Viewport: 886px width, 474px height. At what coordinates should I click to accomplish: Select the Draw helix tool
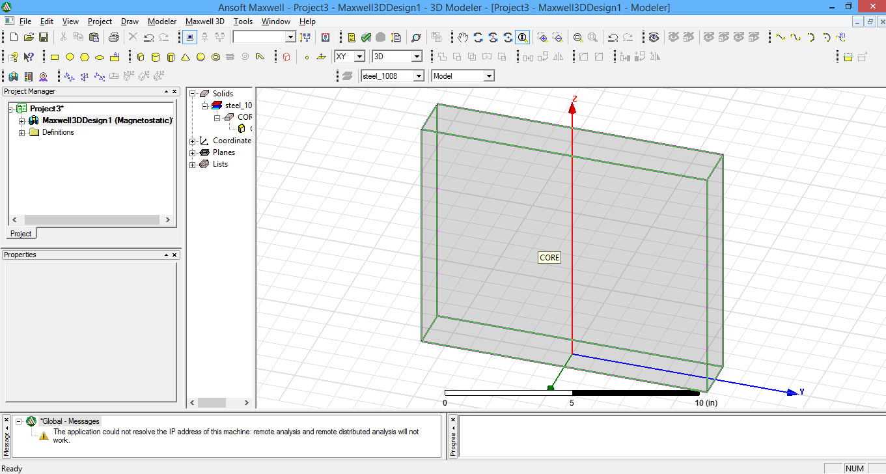(230, 57)
